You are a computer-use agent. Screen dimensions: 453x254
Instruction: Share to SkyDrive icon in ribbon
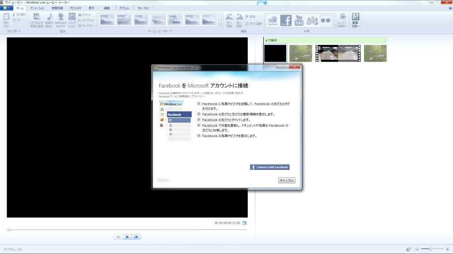(x=273, y=20)
